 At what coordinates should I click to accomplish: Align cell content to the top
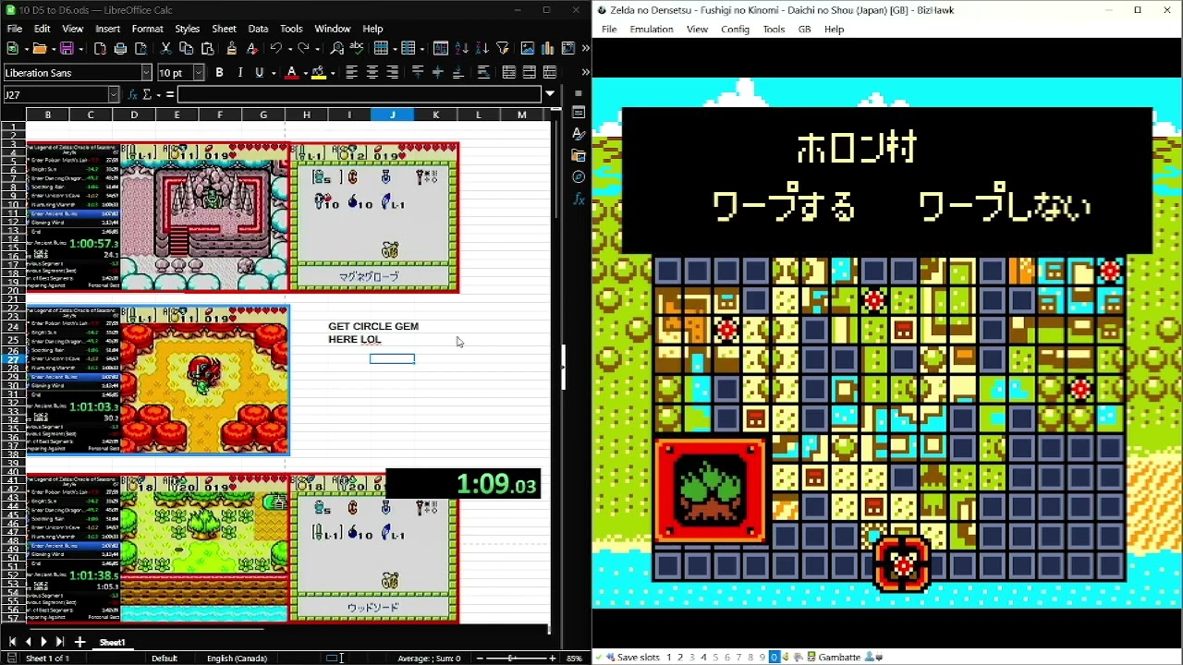[x=418, y=72]
